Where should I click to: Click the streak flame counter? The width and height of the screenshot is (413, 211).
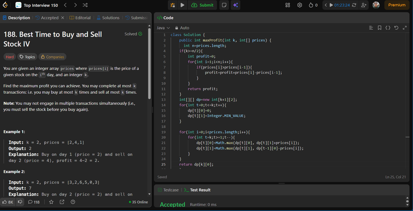(313, 5)
